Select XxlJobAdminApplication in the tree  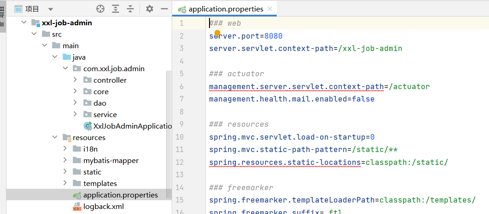tap(133, 126)
